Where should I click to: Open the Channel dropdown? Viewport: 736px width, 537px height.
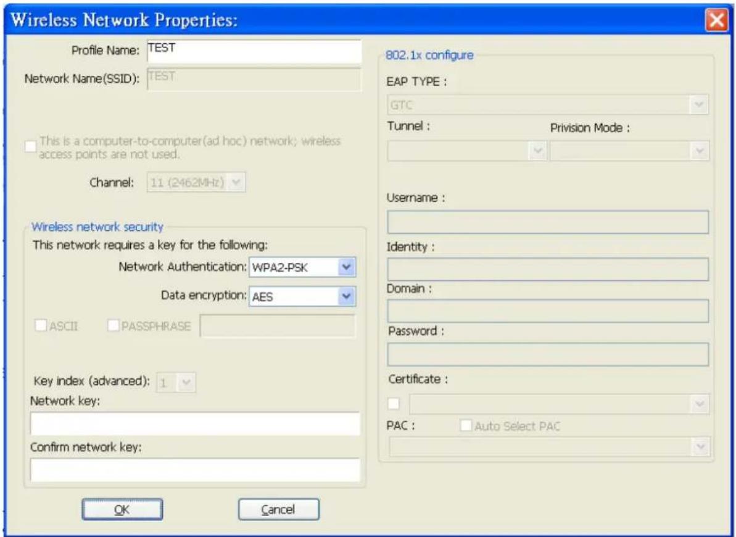pos(196,182)
